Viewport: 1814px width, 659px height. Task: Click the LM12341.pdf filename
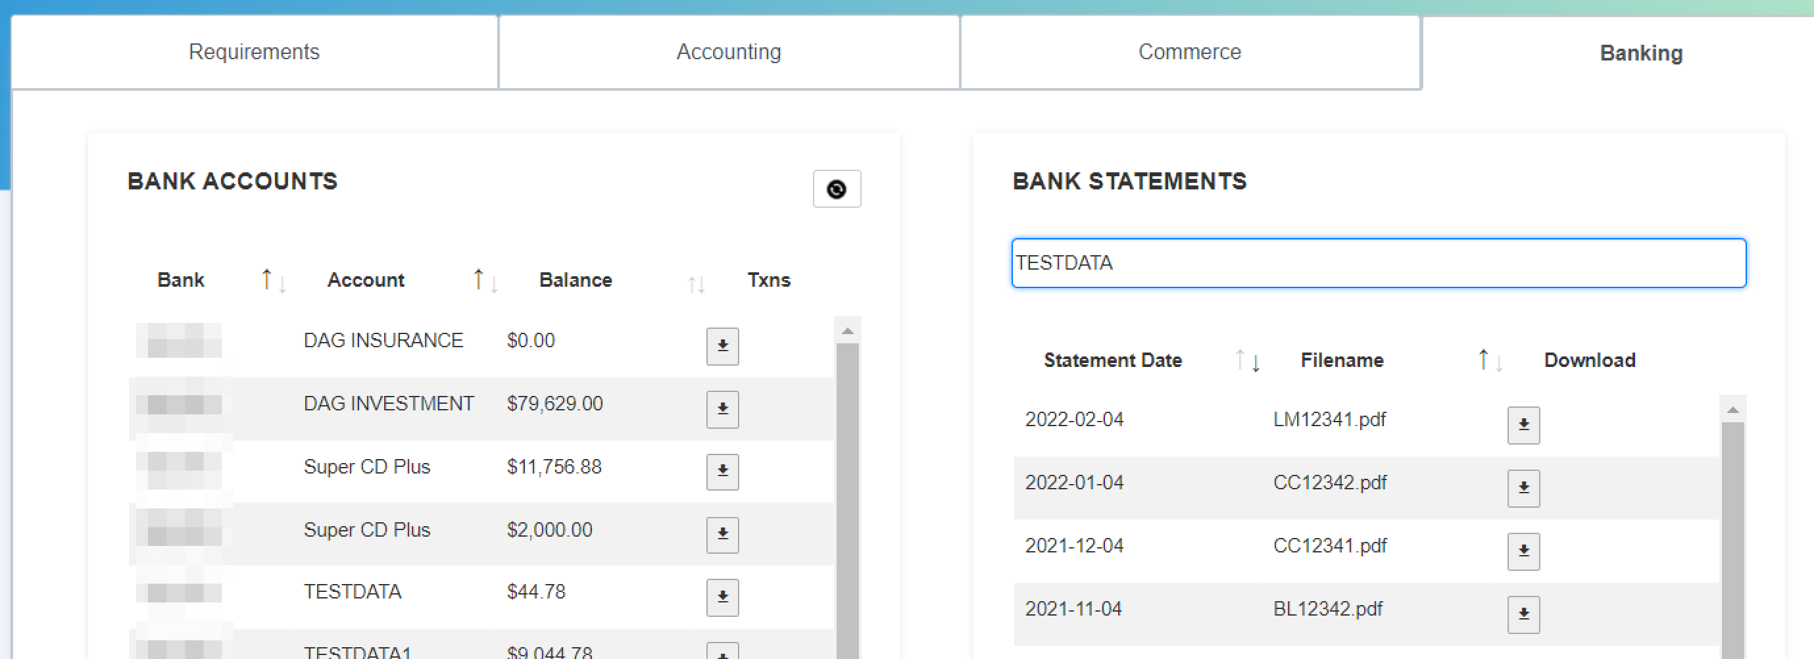(x=1329, y=420)
